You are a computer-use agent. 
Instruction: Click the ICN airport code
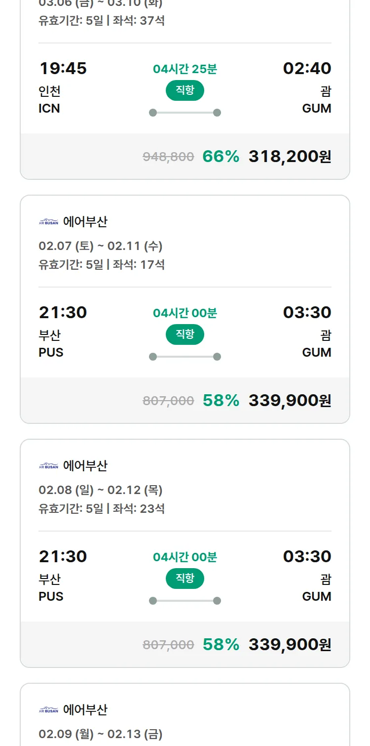pyautogui.click(x=49, y=109)
